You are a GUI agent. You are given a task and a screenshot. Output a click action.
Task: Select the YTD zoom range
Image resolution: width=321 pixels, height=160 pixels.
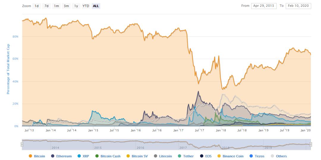(x=86, y=6)
